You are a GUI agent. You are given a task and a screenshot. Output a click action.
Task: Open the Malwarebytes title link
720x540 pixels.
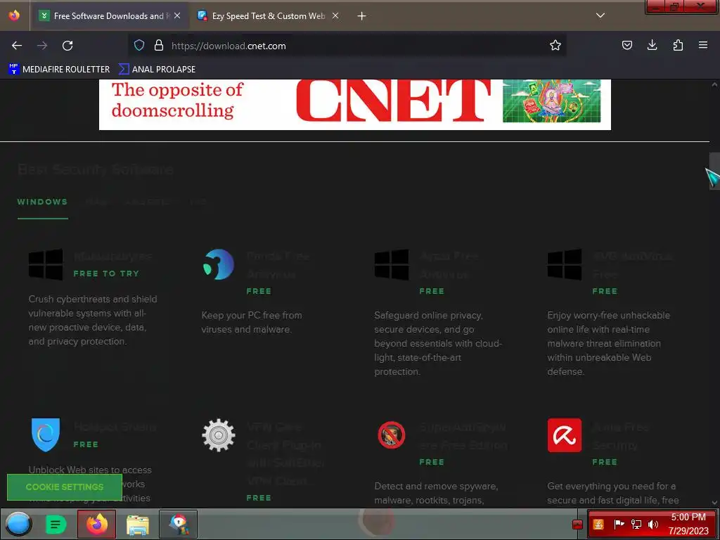(113, 256)
